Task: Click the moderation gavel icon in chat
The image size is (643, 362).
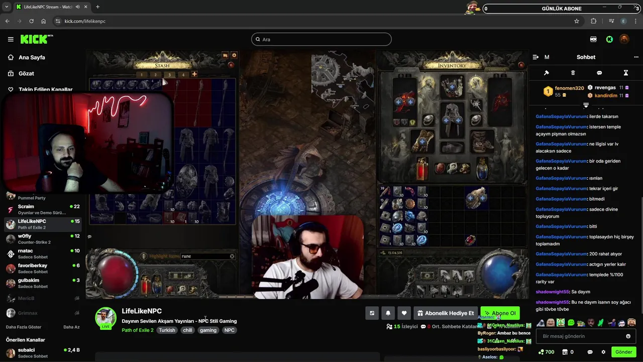Action: (547, 73)
